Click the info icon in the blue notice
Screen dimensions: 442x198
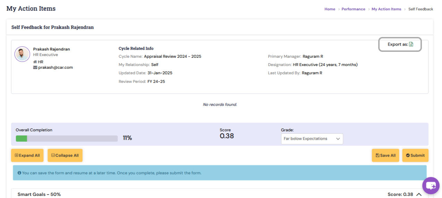19,173
